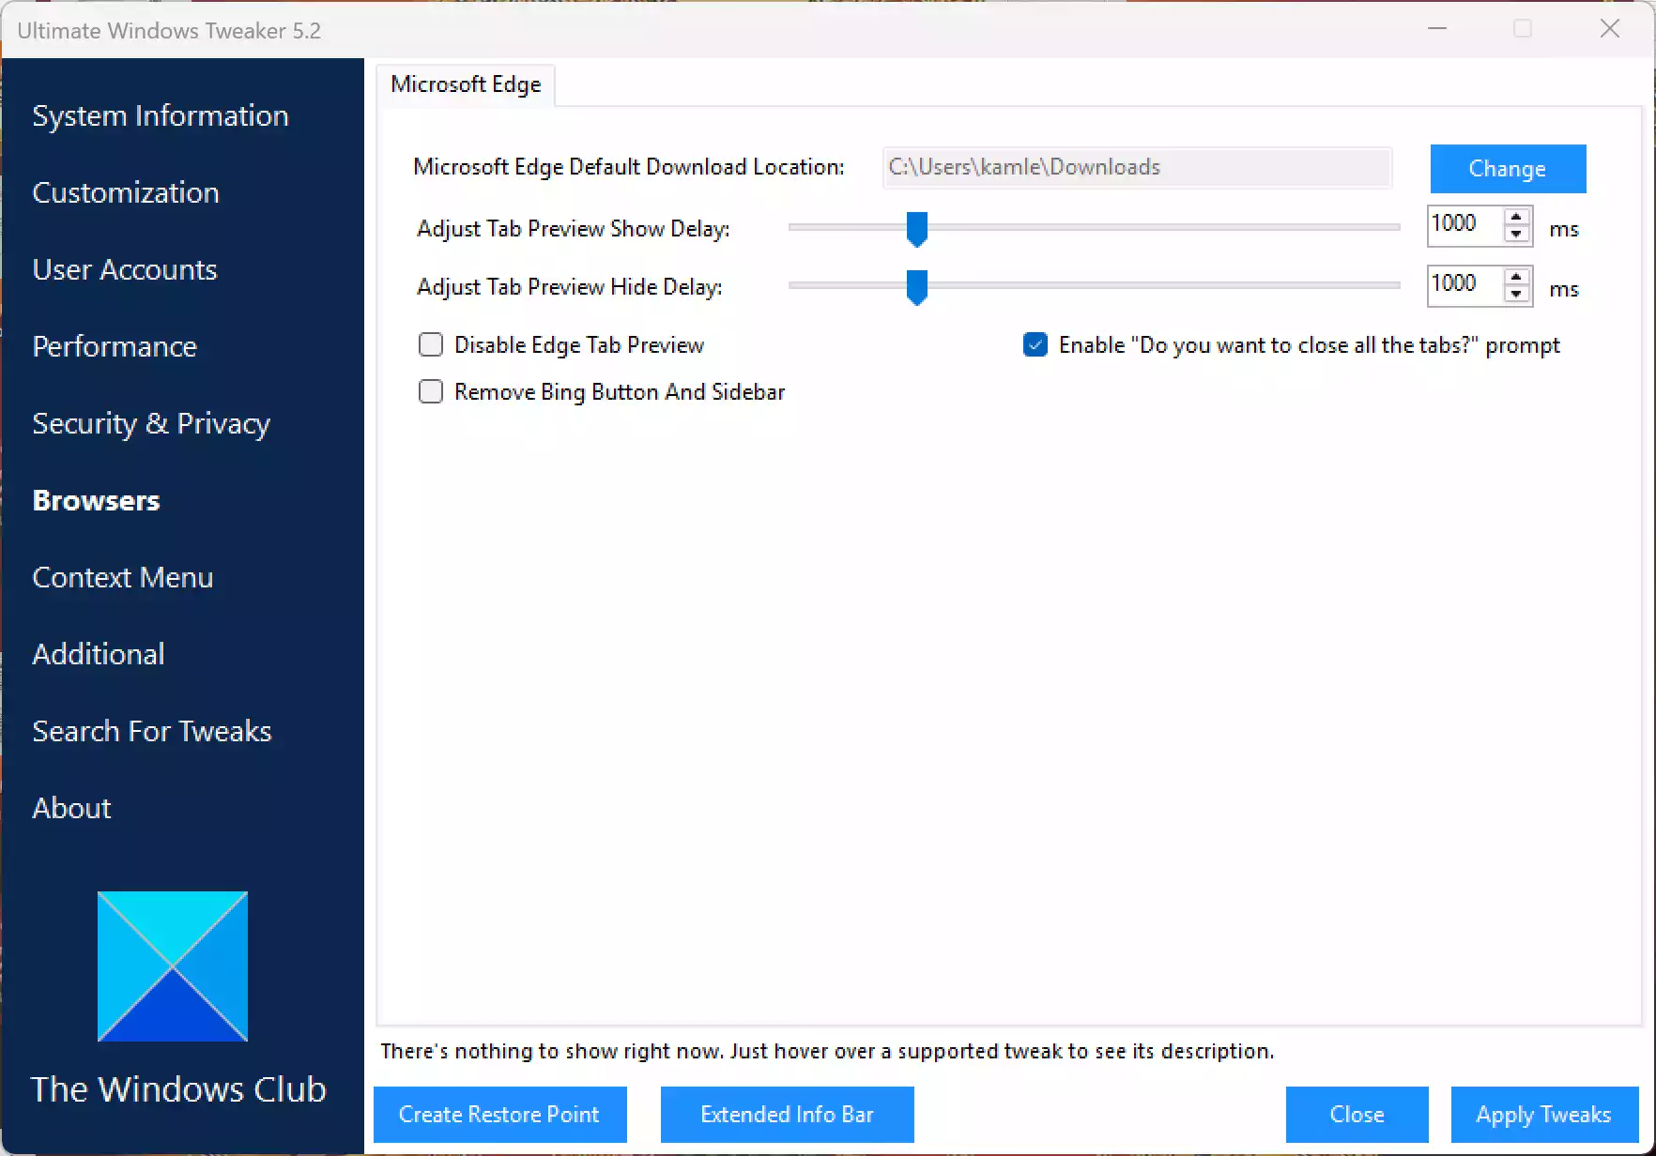Viewport: 1656px width, 1156px height.
Task: Check Remove Bing Button And Sidebar
Action: pyautogui.click(x=431, y=392)
